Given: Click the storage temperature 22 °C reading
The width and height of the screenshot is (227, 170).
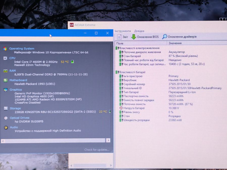Looking at the screenshot, I should coord(103,111).
